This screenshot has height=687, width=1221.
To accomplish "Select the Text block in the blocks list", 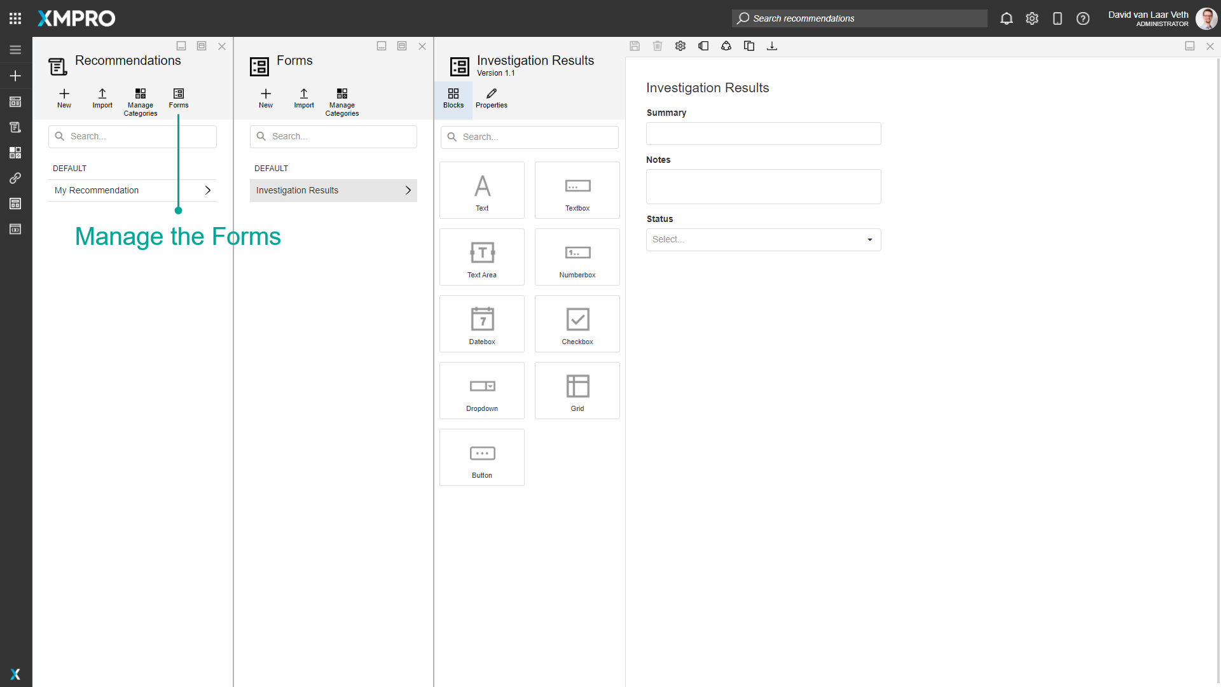I will (481, 190).
